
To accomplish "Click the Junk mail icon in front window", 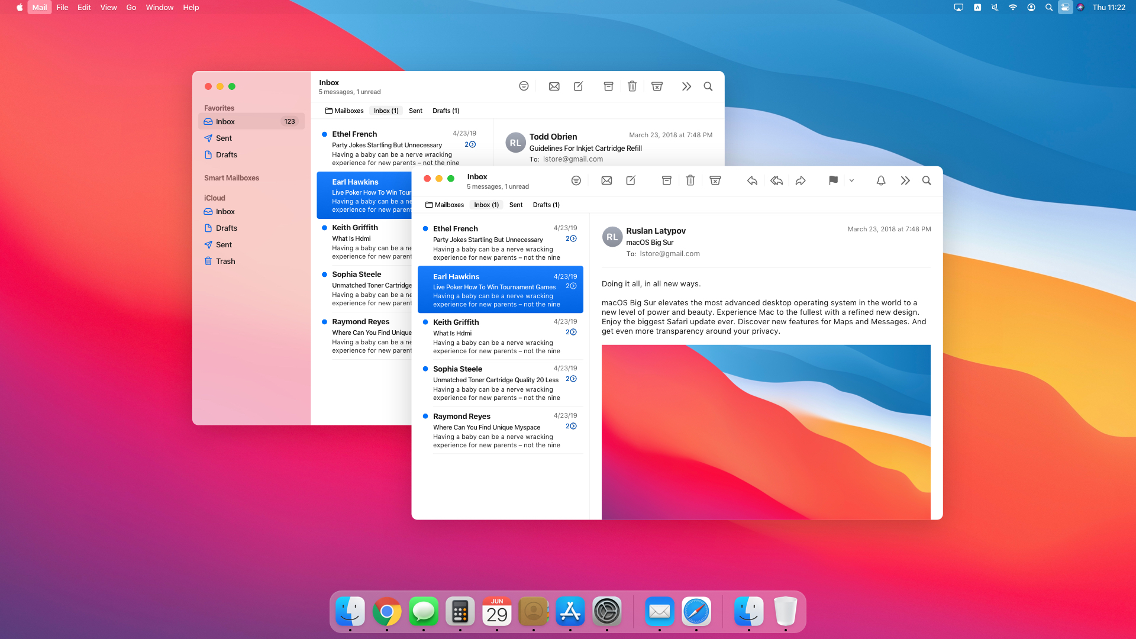I will pyautogui.click(x=715, y=181).
